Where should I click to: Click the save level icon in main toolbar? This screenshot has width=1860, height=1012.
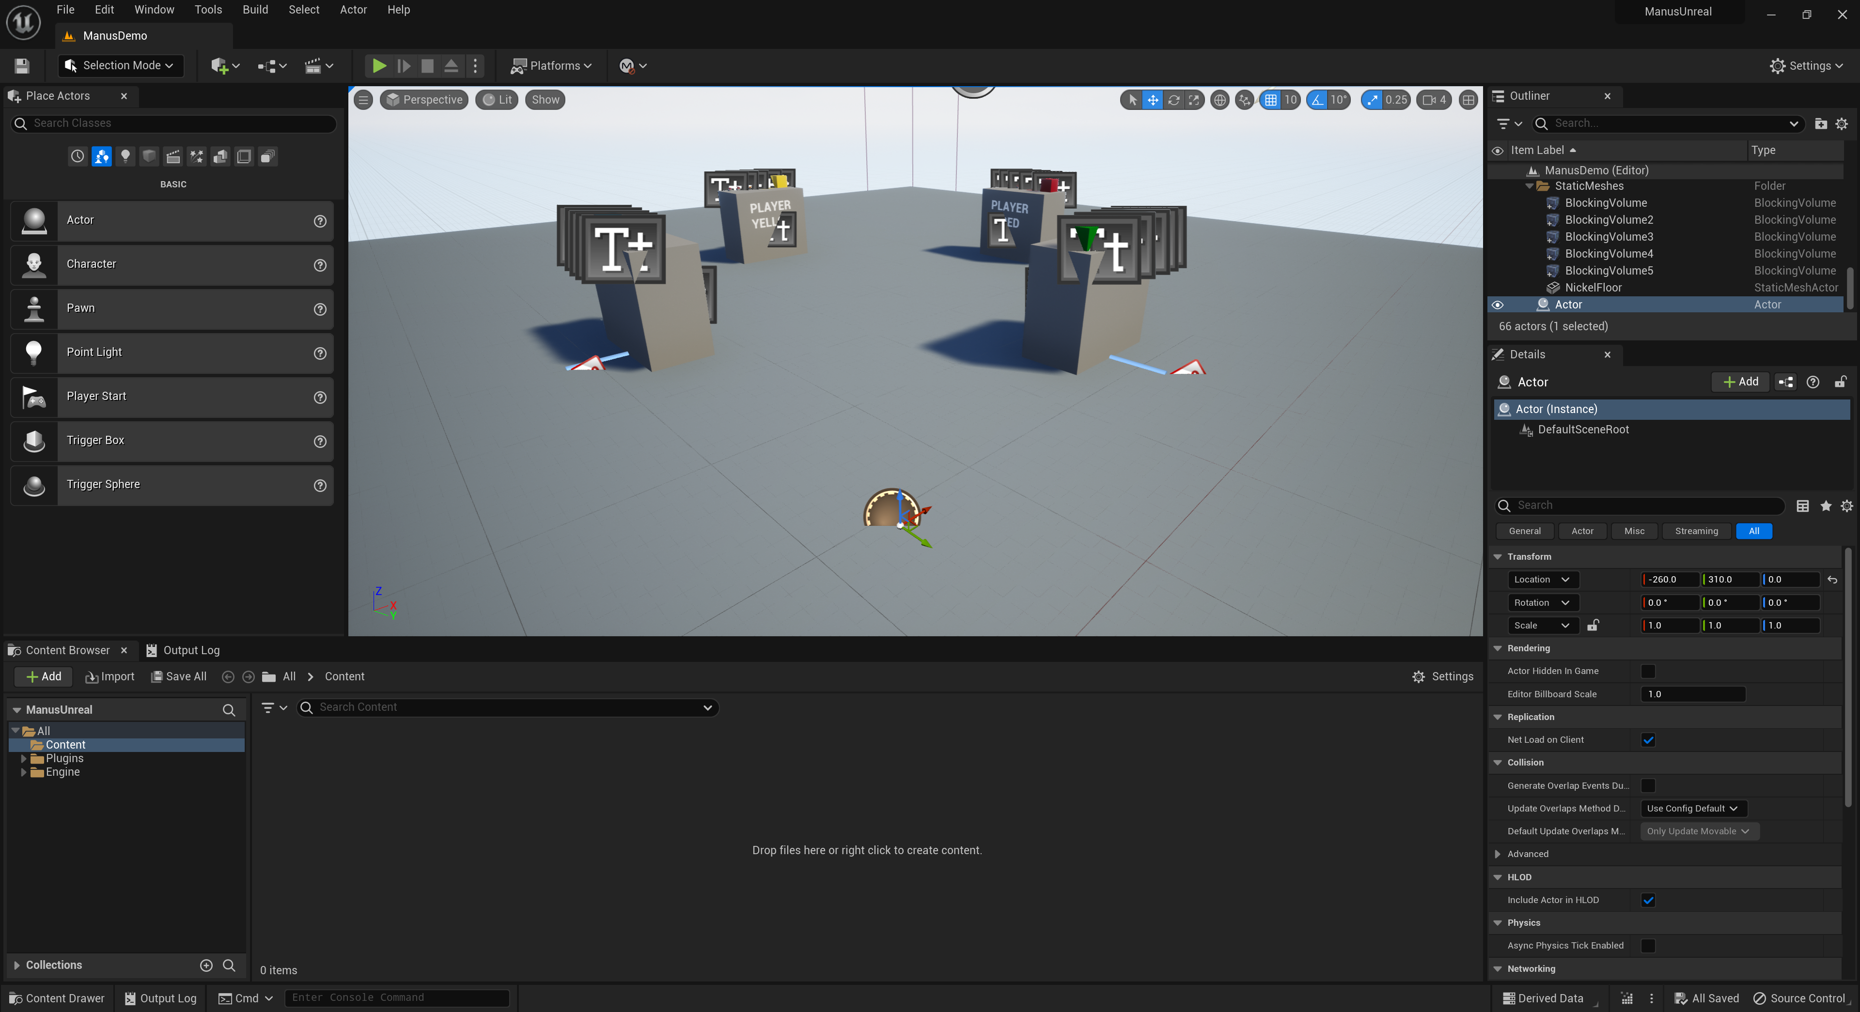click(22, 66)
